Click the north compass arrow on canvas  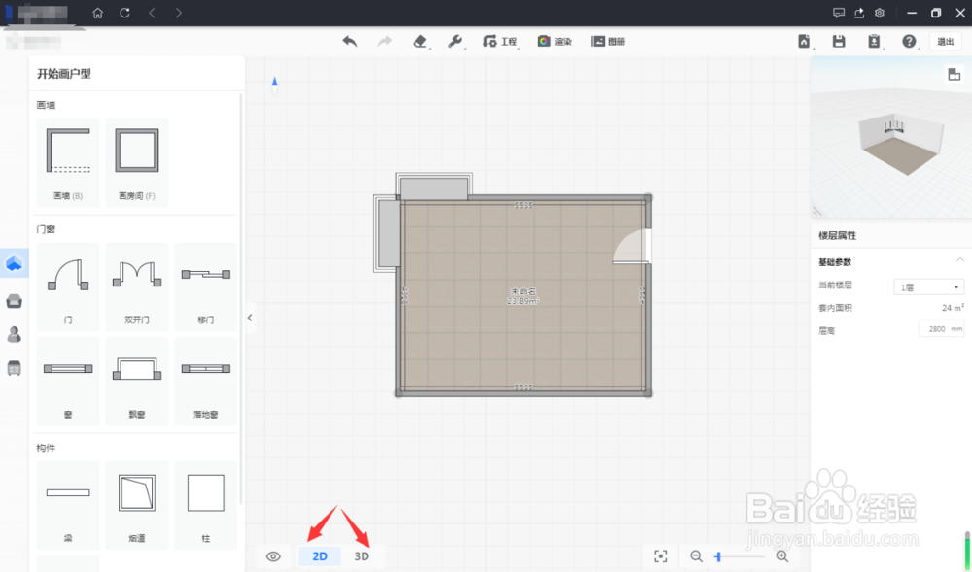(x=275, y=84)
